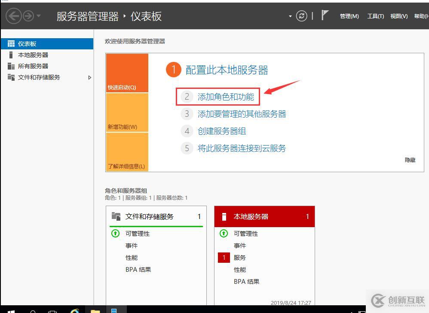The height and width of the screenshot is (313, 429).
Task: Click the forward navigation arrow
Action: click(28, 16)
